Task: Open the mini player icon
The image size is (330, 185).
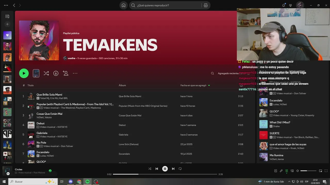Action: [x=320, y=171]
